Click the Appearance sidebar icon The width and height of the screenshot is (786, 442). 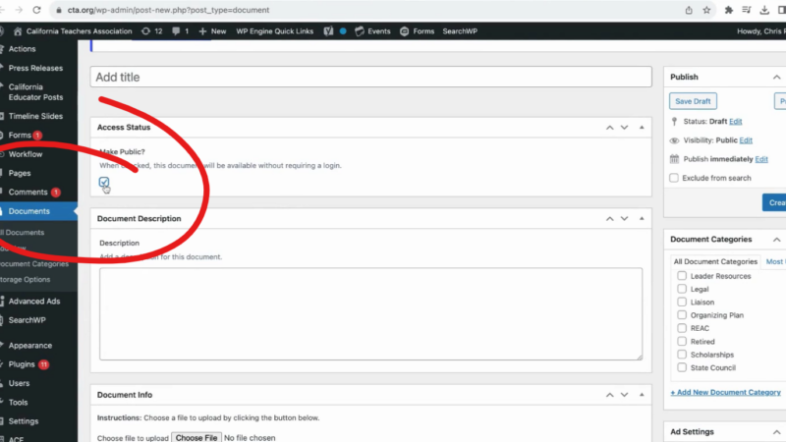coord(0,346)
